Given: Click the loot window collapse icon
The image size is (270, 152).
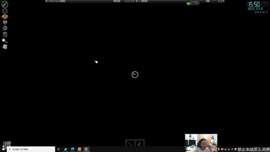Looking at the screenshot, I should coord(137,1).
